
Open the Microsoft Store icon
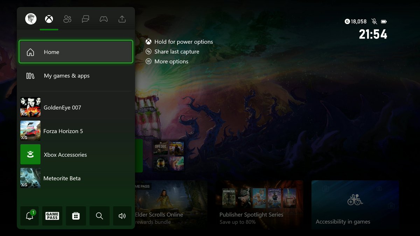(x=76, y=216)
